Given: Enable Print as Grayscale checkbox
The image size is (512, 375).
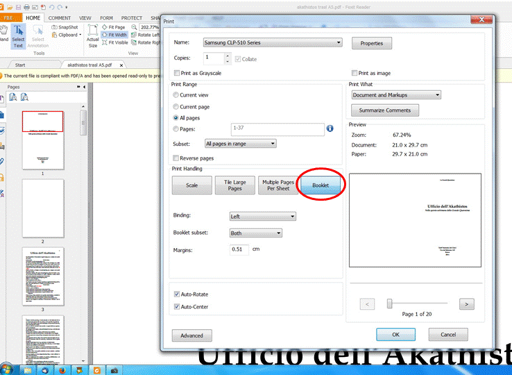Looking at the screenshot, I should pyautogui.click(x=176, y=73).
